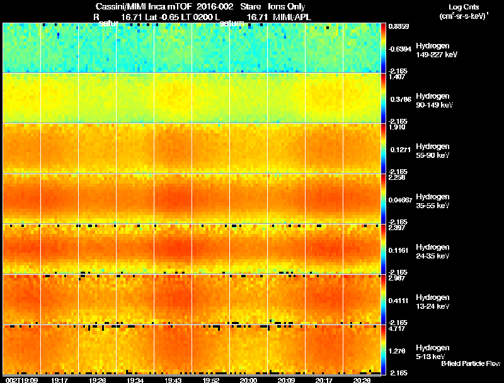The image size is (504, 383).
Task: Click the Hydrogen 35-55 keV label
Action: click(x=433, y=201)
